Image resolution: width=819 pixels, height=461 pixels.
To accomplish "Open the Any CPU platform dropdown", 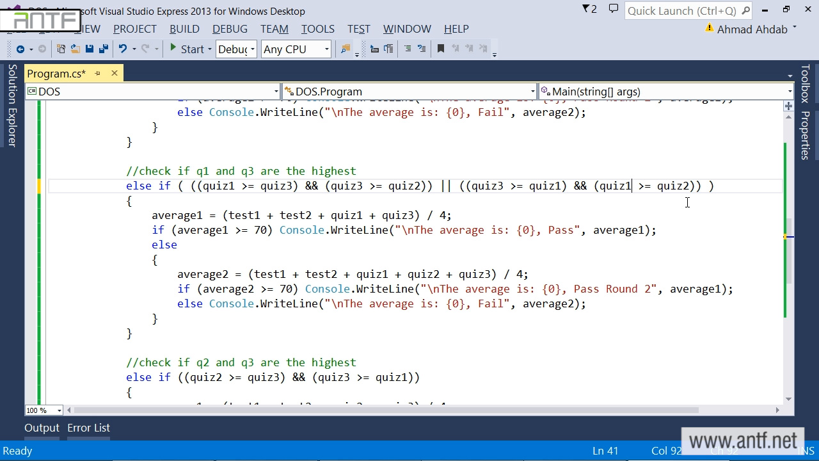I will click(296, 49).
